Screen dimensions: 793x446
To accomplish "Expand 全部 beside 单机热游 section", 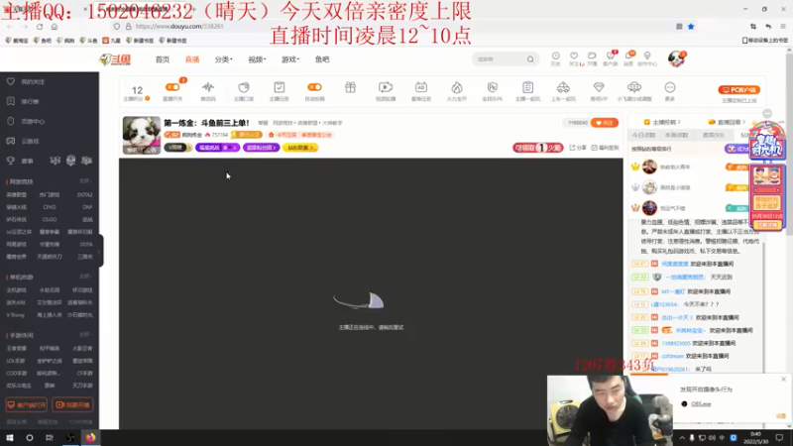I will tap(85, 277).
